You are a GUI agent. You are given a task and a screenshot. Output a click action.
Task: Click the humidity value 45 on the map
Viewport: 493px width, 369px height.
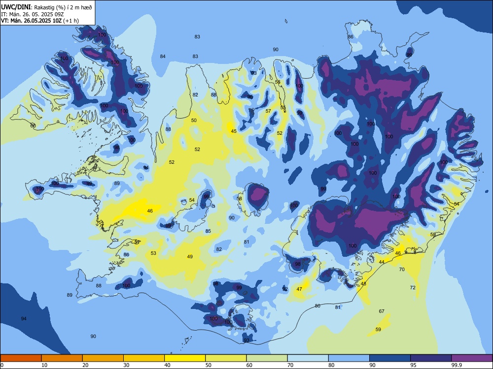tap(234, 131)
